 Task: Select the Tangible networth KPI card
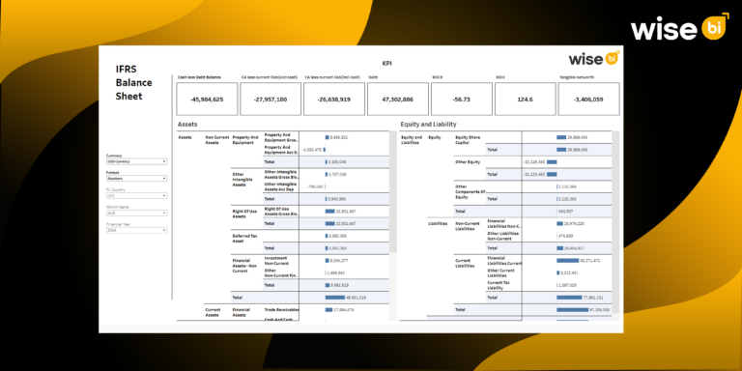(x=588, y=99)
